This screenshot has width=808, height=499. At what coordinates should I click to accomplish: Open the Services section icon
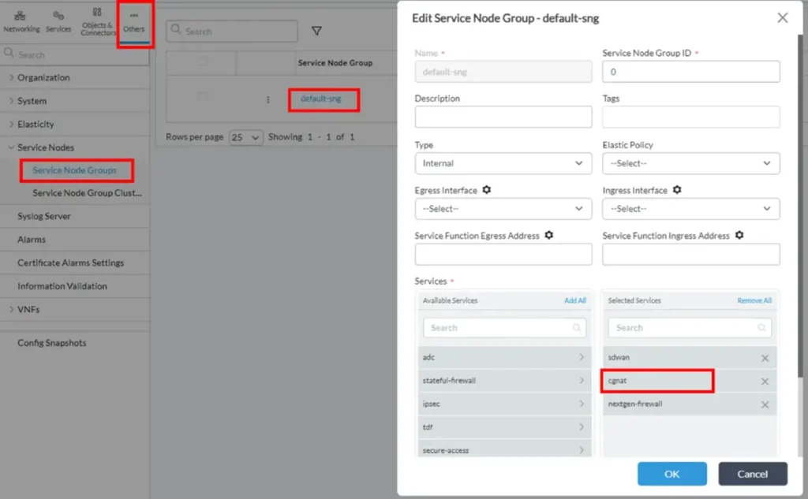pos(58,20)
